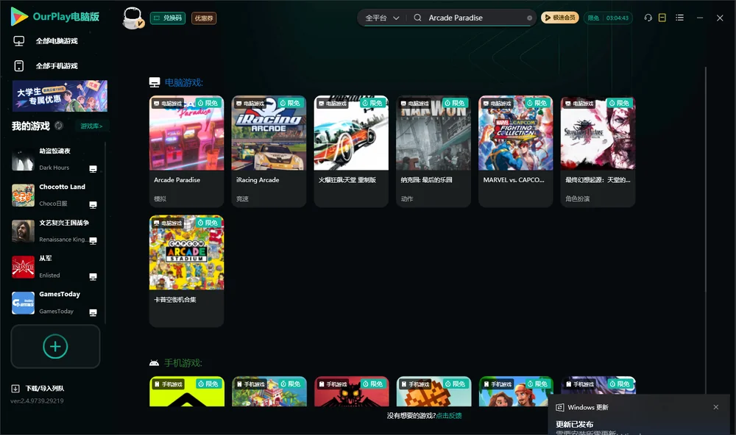Click the 动作 genre tag
The width and height of the screenshot is (736, 435).
point(407,198)
